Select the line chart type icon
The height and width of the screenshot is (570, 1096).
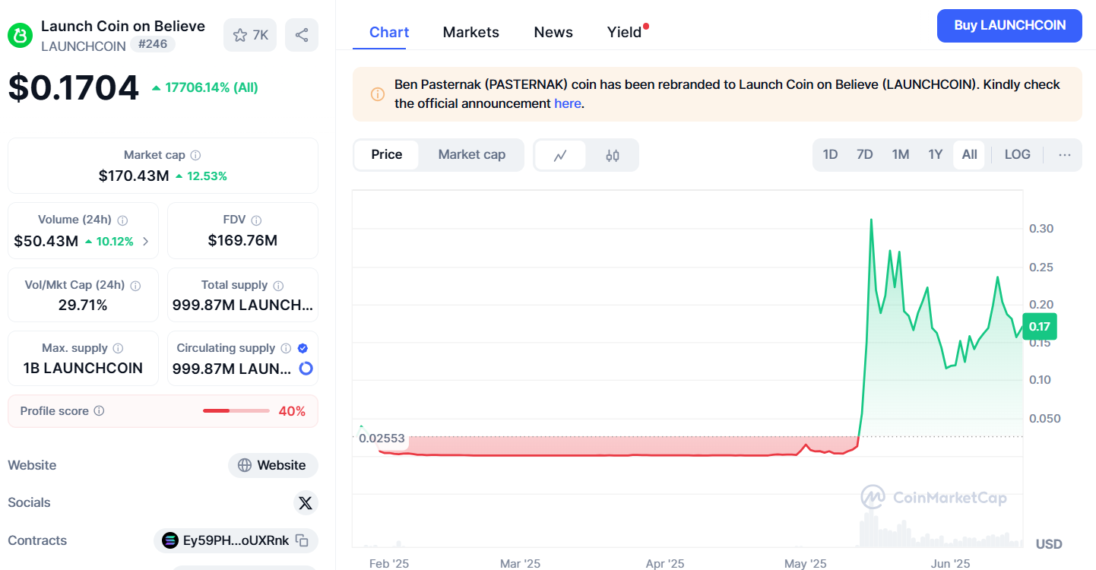560,155
